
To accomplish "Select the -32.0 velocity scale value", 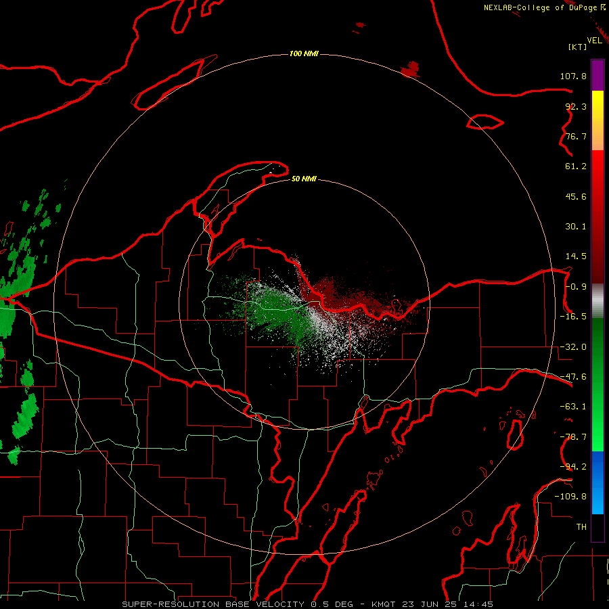I will pos(573,347).
